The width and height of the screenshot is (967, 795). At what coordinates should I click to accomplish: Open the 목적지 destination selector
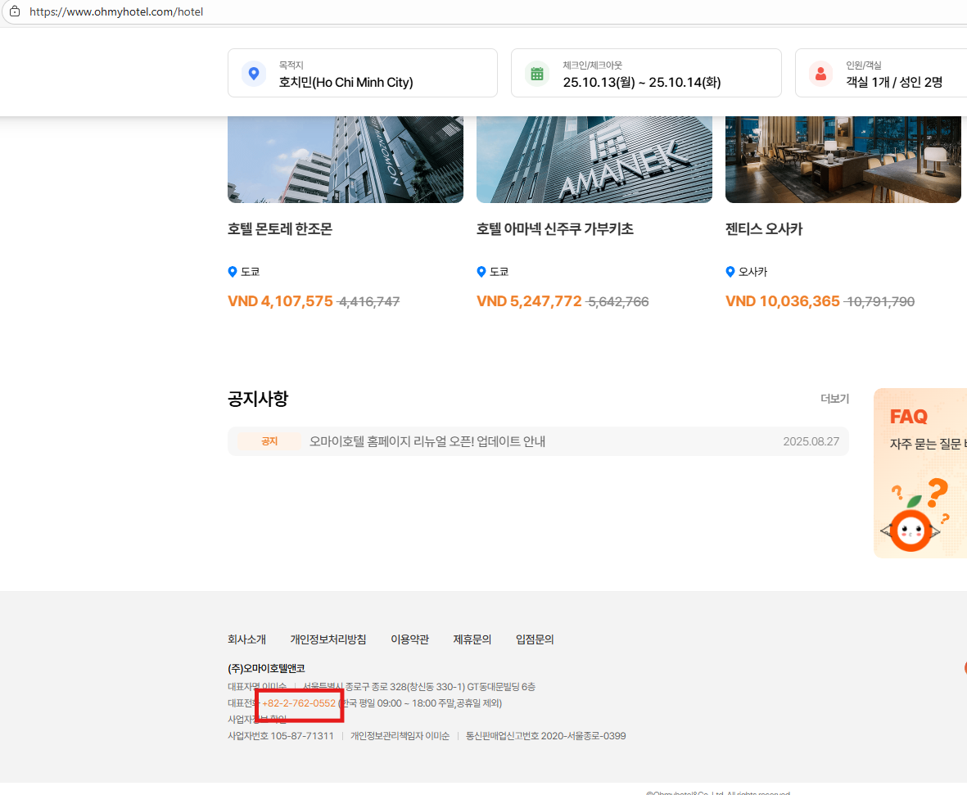coord(363,74)
